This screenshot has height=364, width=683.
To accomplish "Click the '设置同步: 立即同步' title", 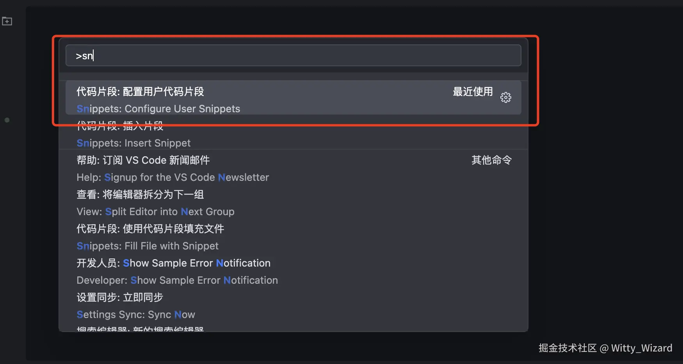I will pyautogui.click(x=119, y=297).
